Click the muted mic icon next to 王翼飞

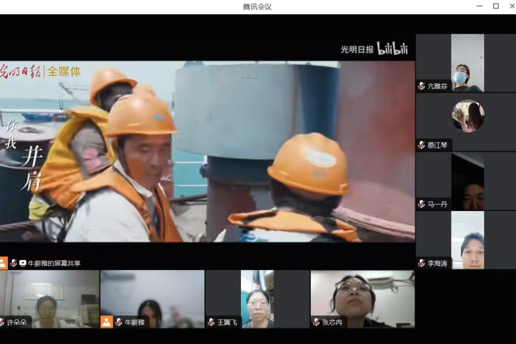(x=211, y=322)
